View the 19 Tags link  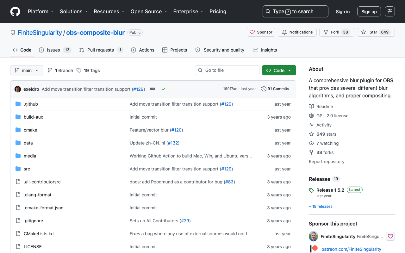[88, 70]
